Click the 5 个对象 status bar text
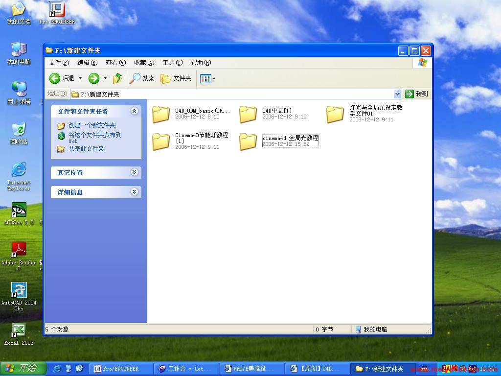The image size is (501, 376). coord(57,329)
